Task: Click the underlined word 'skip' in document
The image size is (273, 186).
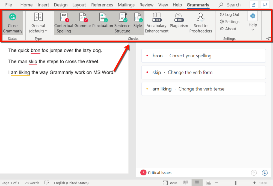Action: pyautogui.click(x=33, y=61)
